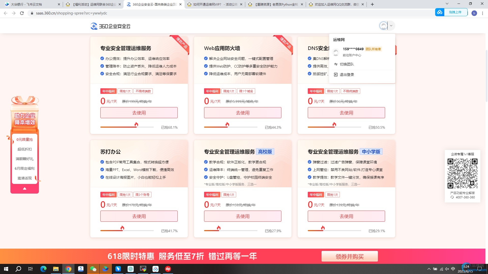The image size is (488, 274).
Task: Open Task View on taskbar
Action: [30, 269]
